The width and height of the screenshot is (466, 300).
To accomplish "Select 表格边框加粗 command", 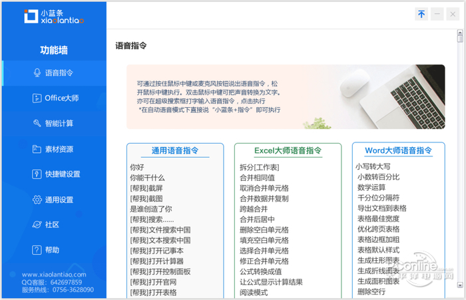I will pyautogui.click(x=379, y=239).
